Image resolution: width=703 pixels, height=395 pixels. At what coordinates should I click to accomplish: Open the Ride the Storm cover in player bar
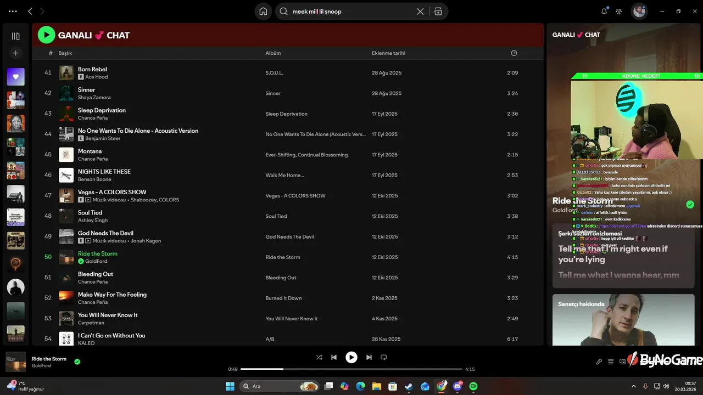click(16, 362)
